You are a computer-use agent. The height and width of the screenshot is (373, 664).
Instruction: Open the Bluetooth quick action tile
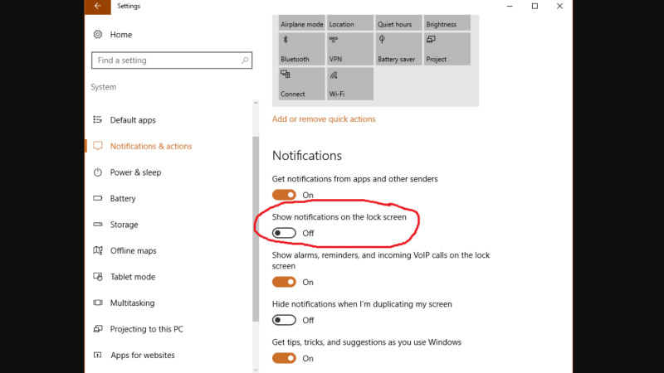click(301, 50)
